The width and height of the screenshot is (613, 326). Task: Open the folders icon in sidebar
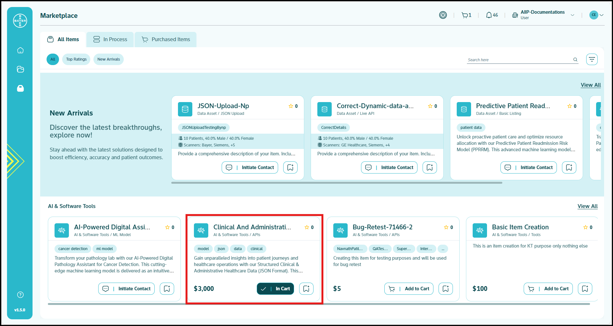point(20,69)
